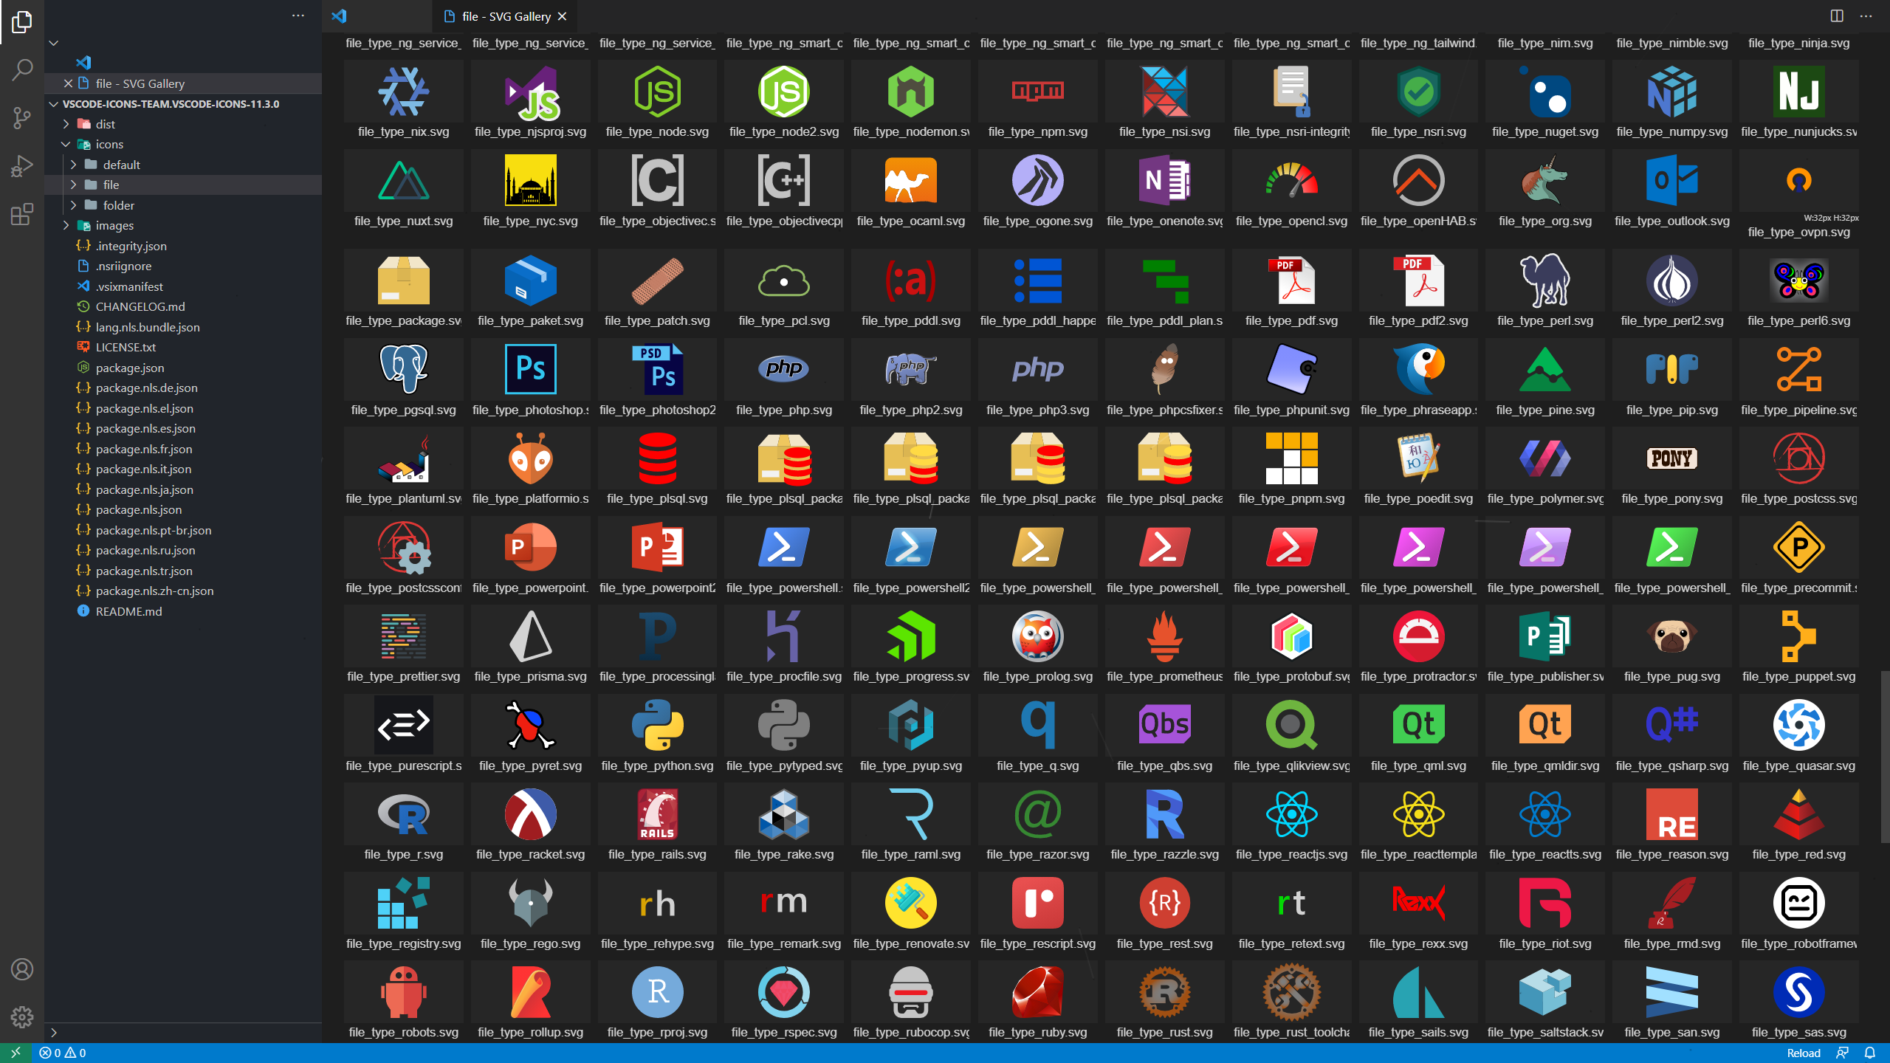
Task: Select the file_type_pdf.svg icon
Action: pyautogui.click(x=1291, y=281)
